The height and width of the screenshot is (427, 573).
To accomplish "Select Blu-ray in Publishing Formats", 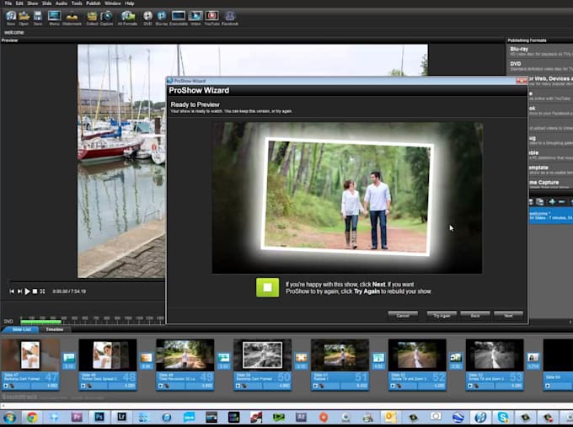I will tap(540, 51).
